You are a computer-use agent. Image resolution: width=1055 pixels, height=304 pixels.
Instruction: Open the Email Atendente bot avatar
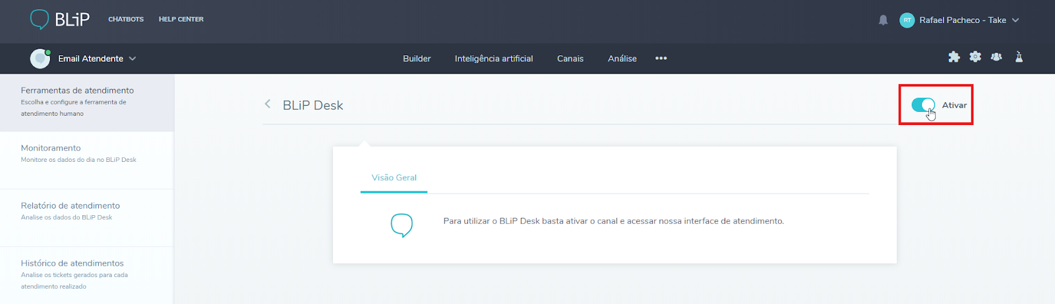(x=40, y=59)
